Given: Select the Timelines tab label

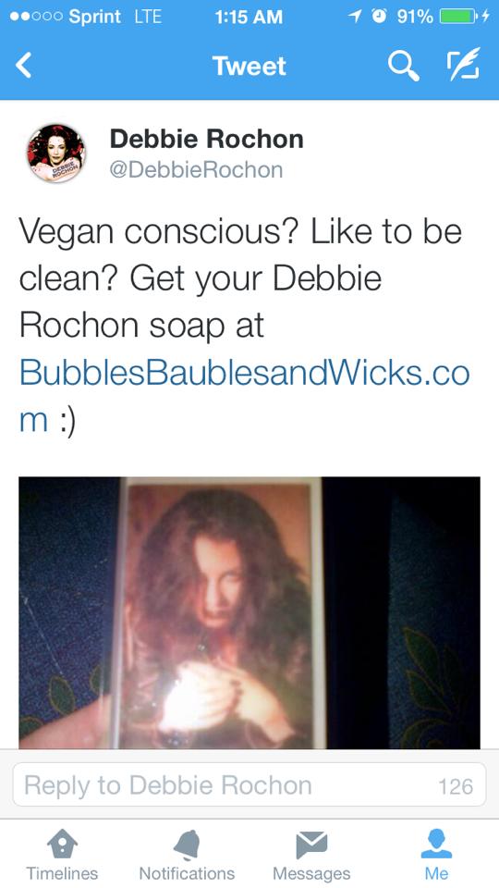Looking at the screenshot, I should tap(62, 873).
